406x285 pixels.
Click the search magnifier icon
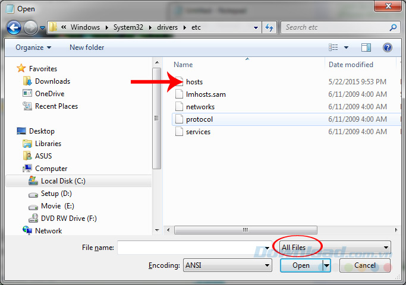point(393,27)
